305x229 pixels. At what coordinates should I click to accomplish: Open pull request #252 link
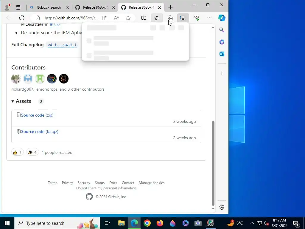pyautogui.click(x=55, y=24)
